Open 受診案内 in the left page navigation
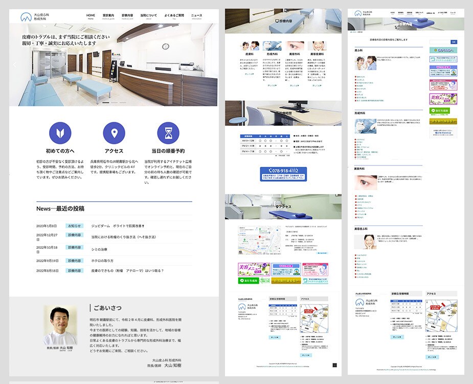 (x=108, y=16)
